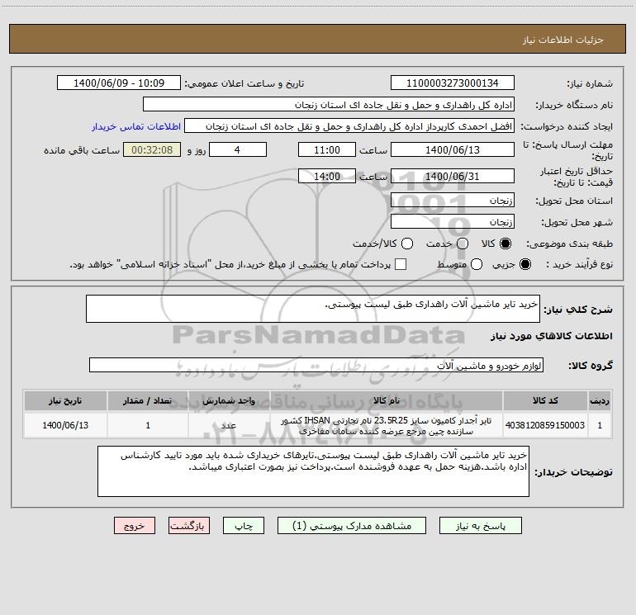This screenshot has height=615, width=636.
Task: Click the چاپ print button
Action: point(244,526)
